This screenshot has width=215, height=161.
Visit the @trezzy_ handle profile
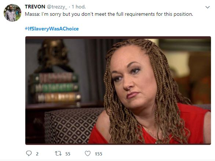click(57, 7)
